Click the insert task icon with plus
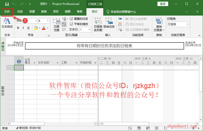This screenshot has width=203, height=131. [120, 19]
